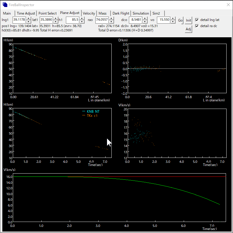Open the Dark Flight tab
This screenshot has width=233, height=233.
[x=121, y=13]
